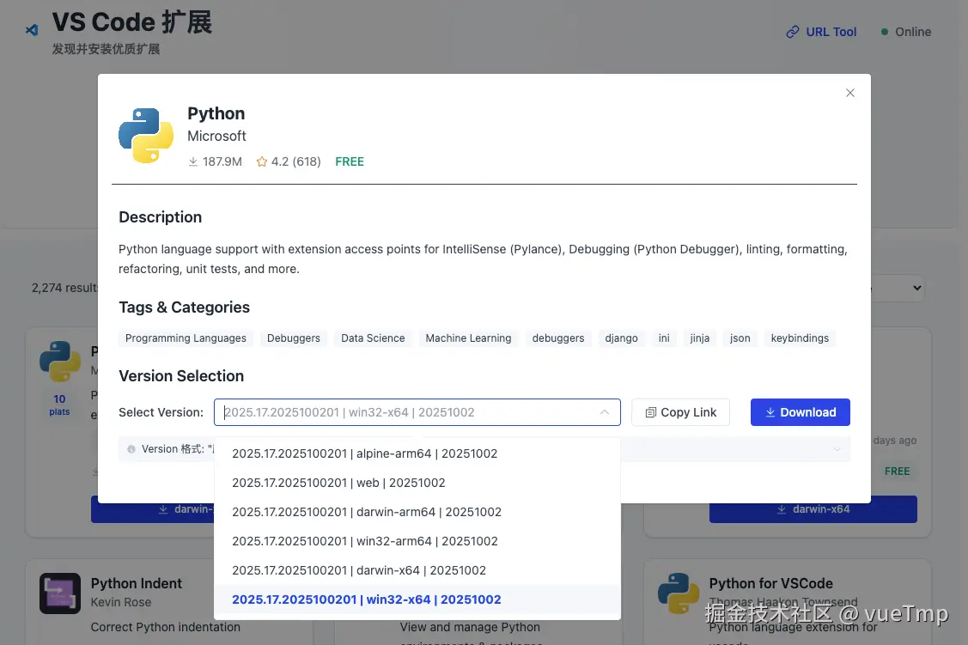
Task: Open the URL Tool link
Action: click(x=821, y=32)
